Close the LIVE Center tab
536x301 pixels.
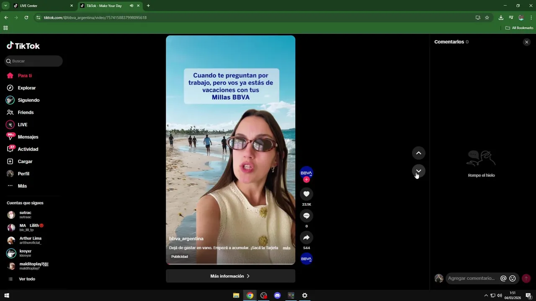point(72,6)
